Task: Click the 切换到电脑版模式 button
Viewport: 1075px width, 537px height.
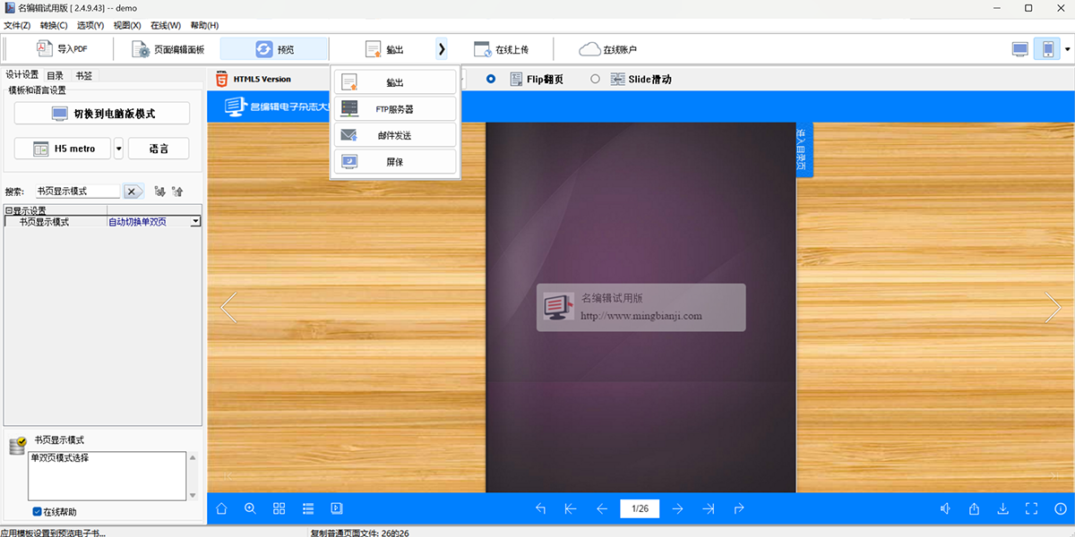Action: point(102,114)
